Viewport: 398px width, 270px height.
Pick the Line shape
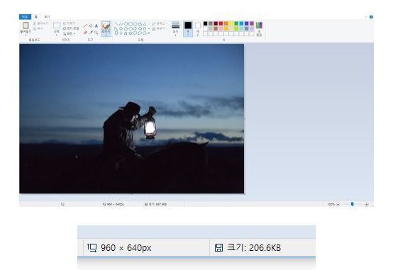point(116,24)
